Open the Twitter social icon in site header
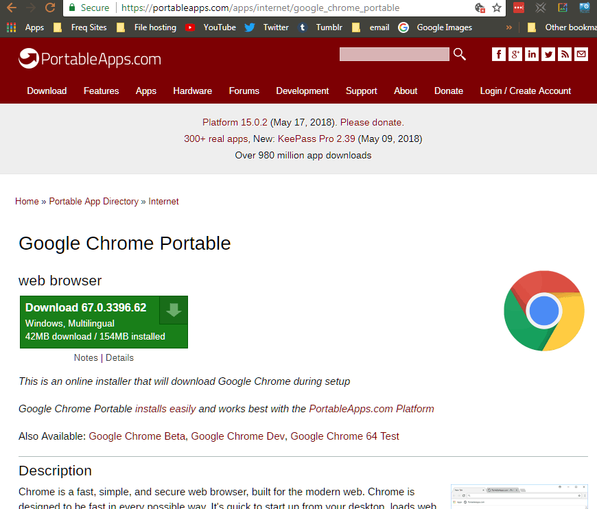Image resolution: width=597 pixels, height=509 pixels. coord(548,54)
